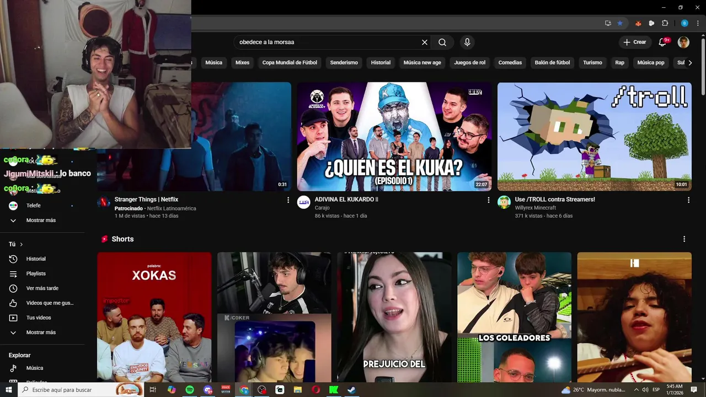Start voice search with the microphone icon

[x=467, y=42]
